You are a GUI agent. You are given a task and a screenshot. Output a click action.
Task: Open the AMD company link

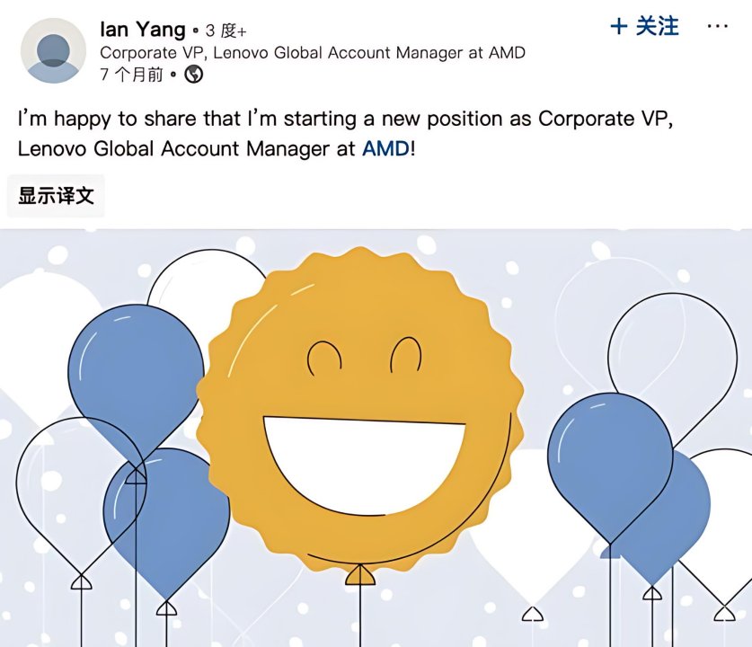click(386, 148)
